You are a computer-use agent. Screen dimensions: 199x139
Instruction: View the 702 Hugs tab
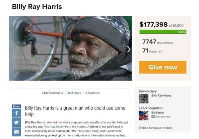point(74,93)
